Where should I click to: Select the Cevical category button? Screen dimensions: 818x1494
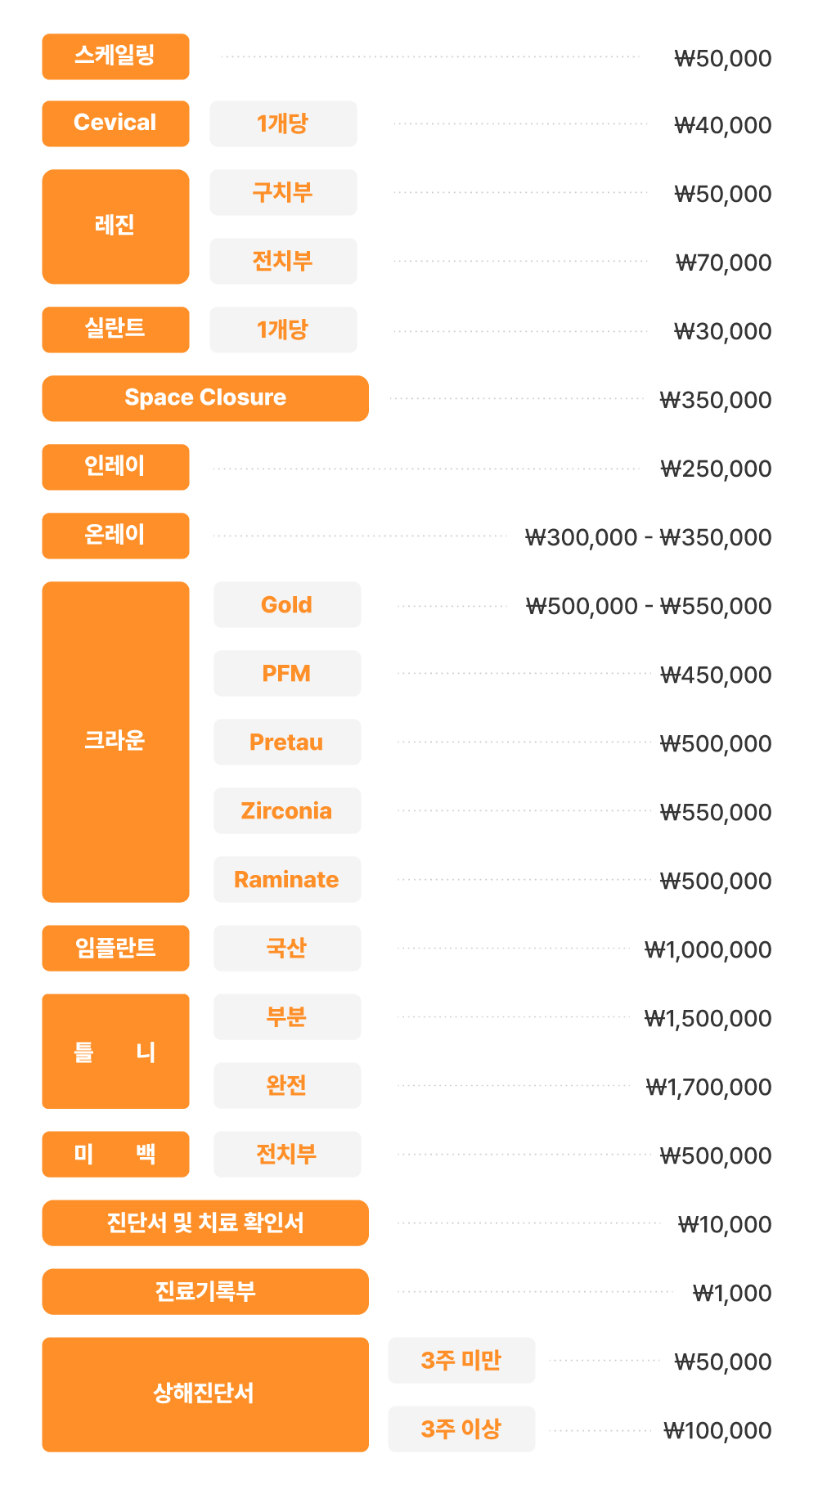[x=115, y=123]
